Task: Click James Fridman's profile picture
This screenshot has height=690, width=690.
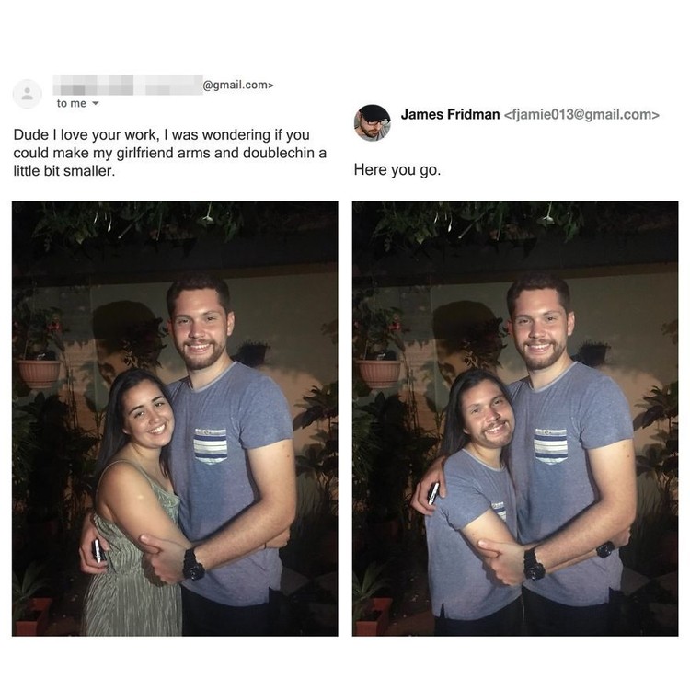Action: point(373,122)
